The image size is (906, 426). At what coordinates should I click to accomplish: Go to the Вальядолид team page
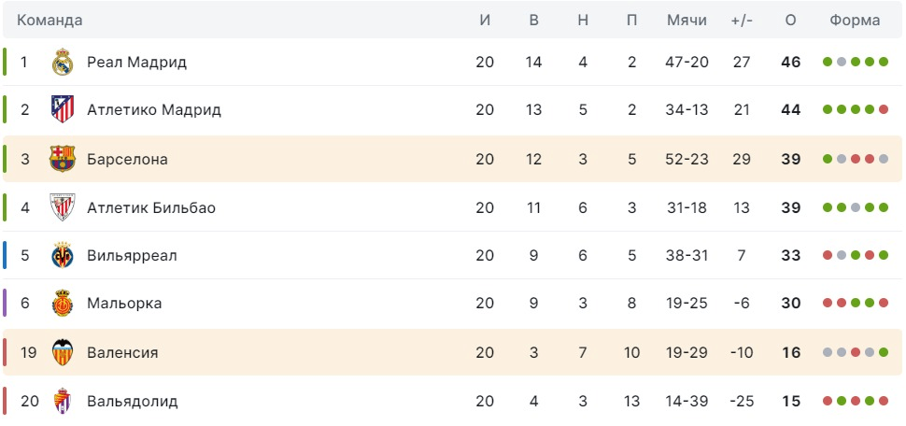[x=132, y=402]
